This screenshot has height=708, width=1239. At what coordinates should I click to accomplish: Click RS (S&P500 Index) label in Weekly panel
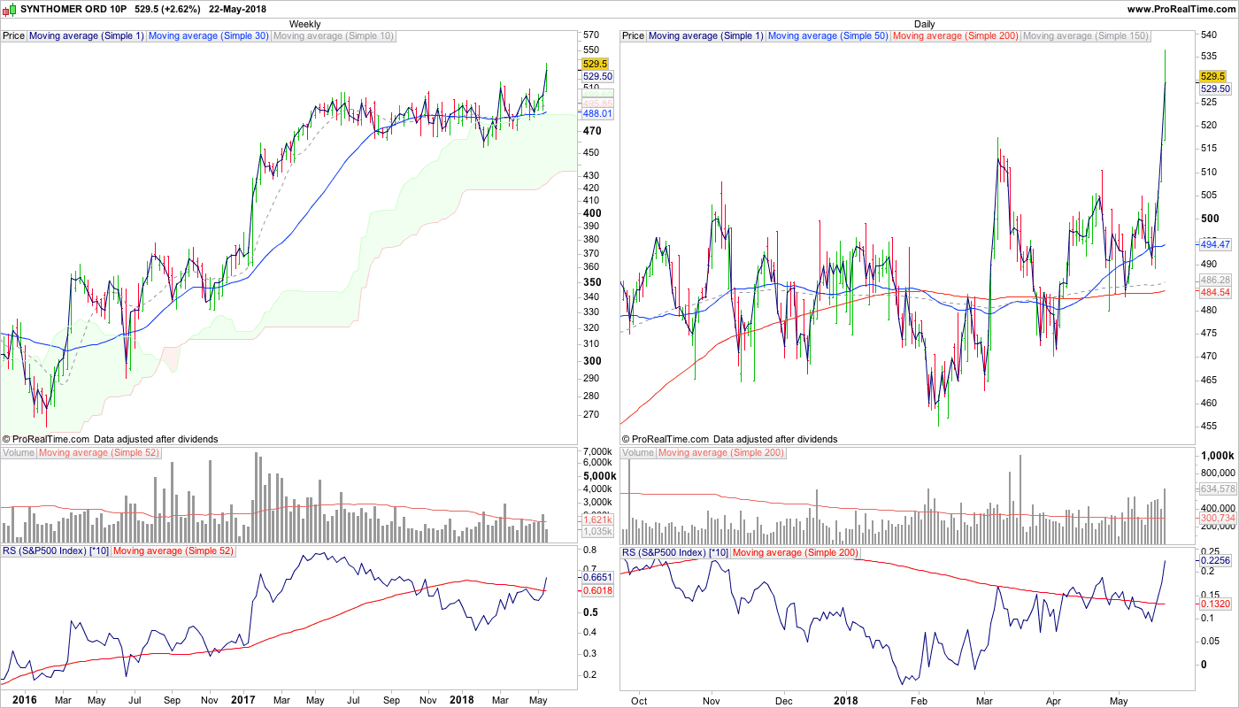(57, 551)
